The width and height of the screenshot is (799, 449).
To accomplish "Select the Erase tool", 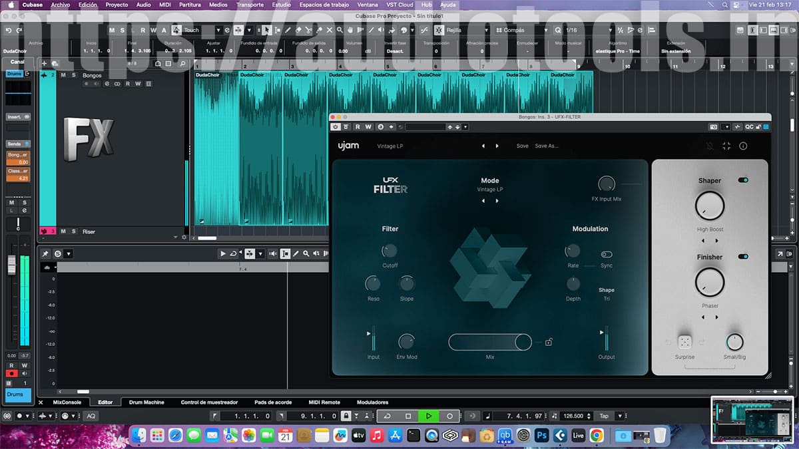I will pos(298,30).
